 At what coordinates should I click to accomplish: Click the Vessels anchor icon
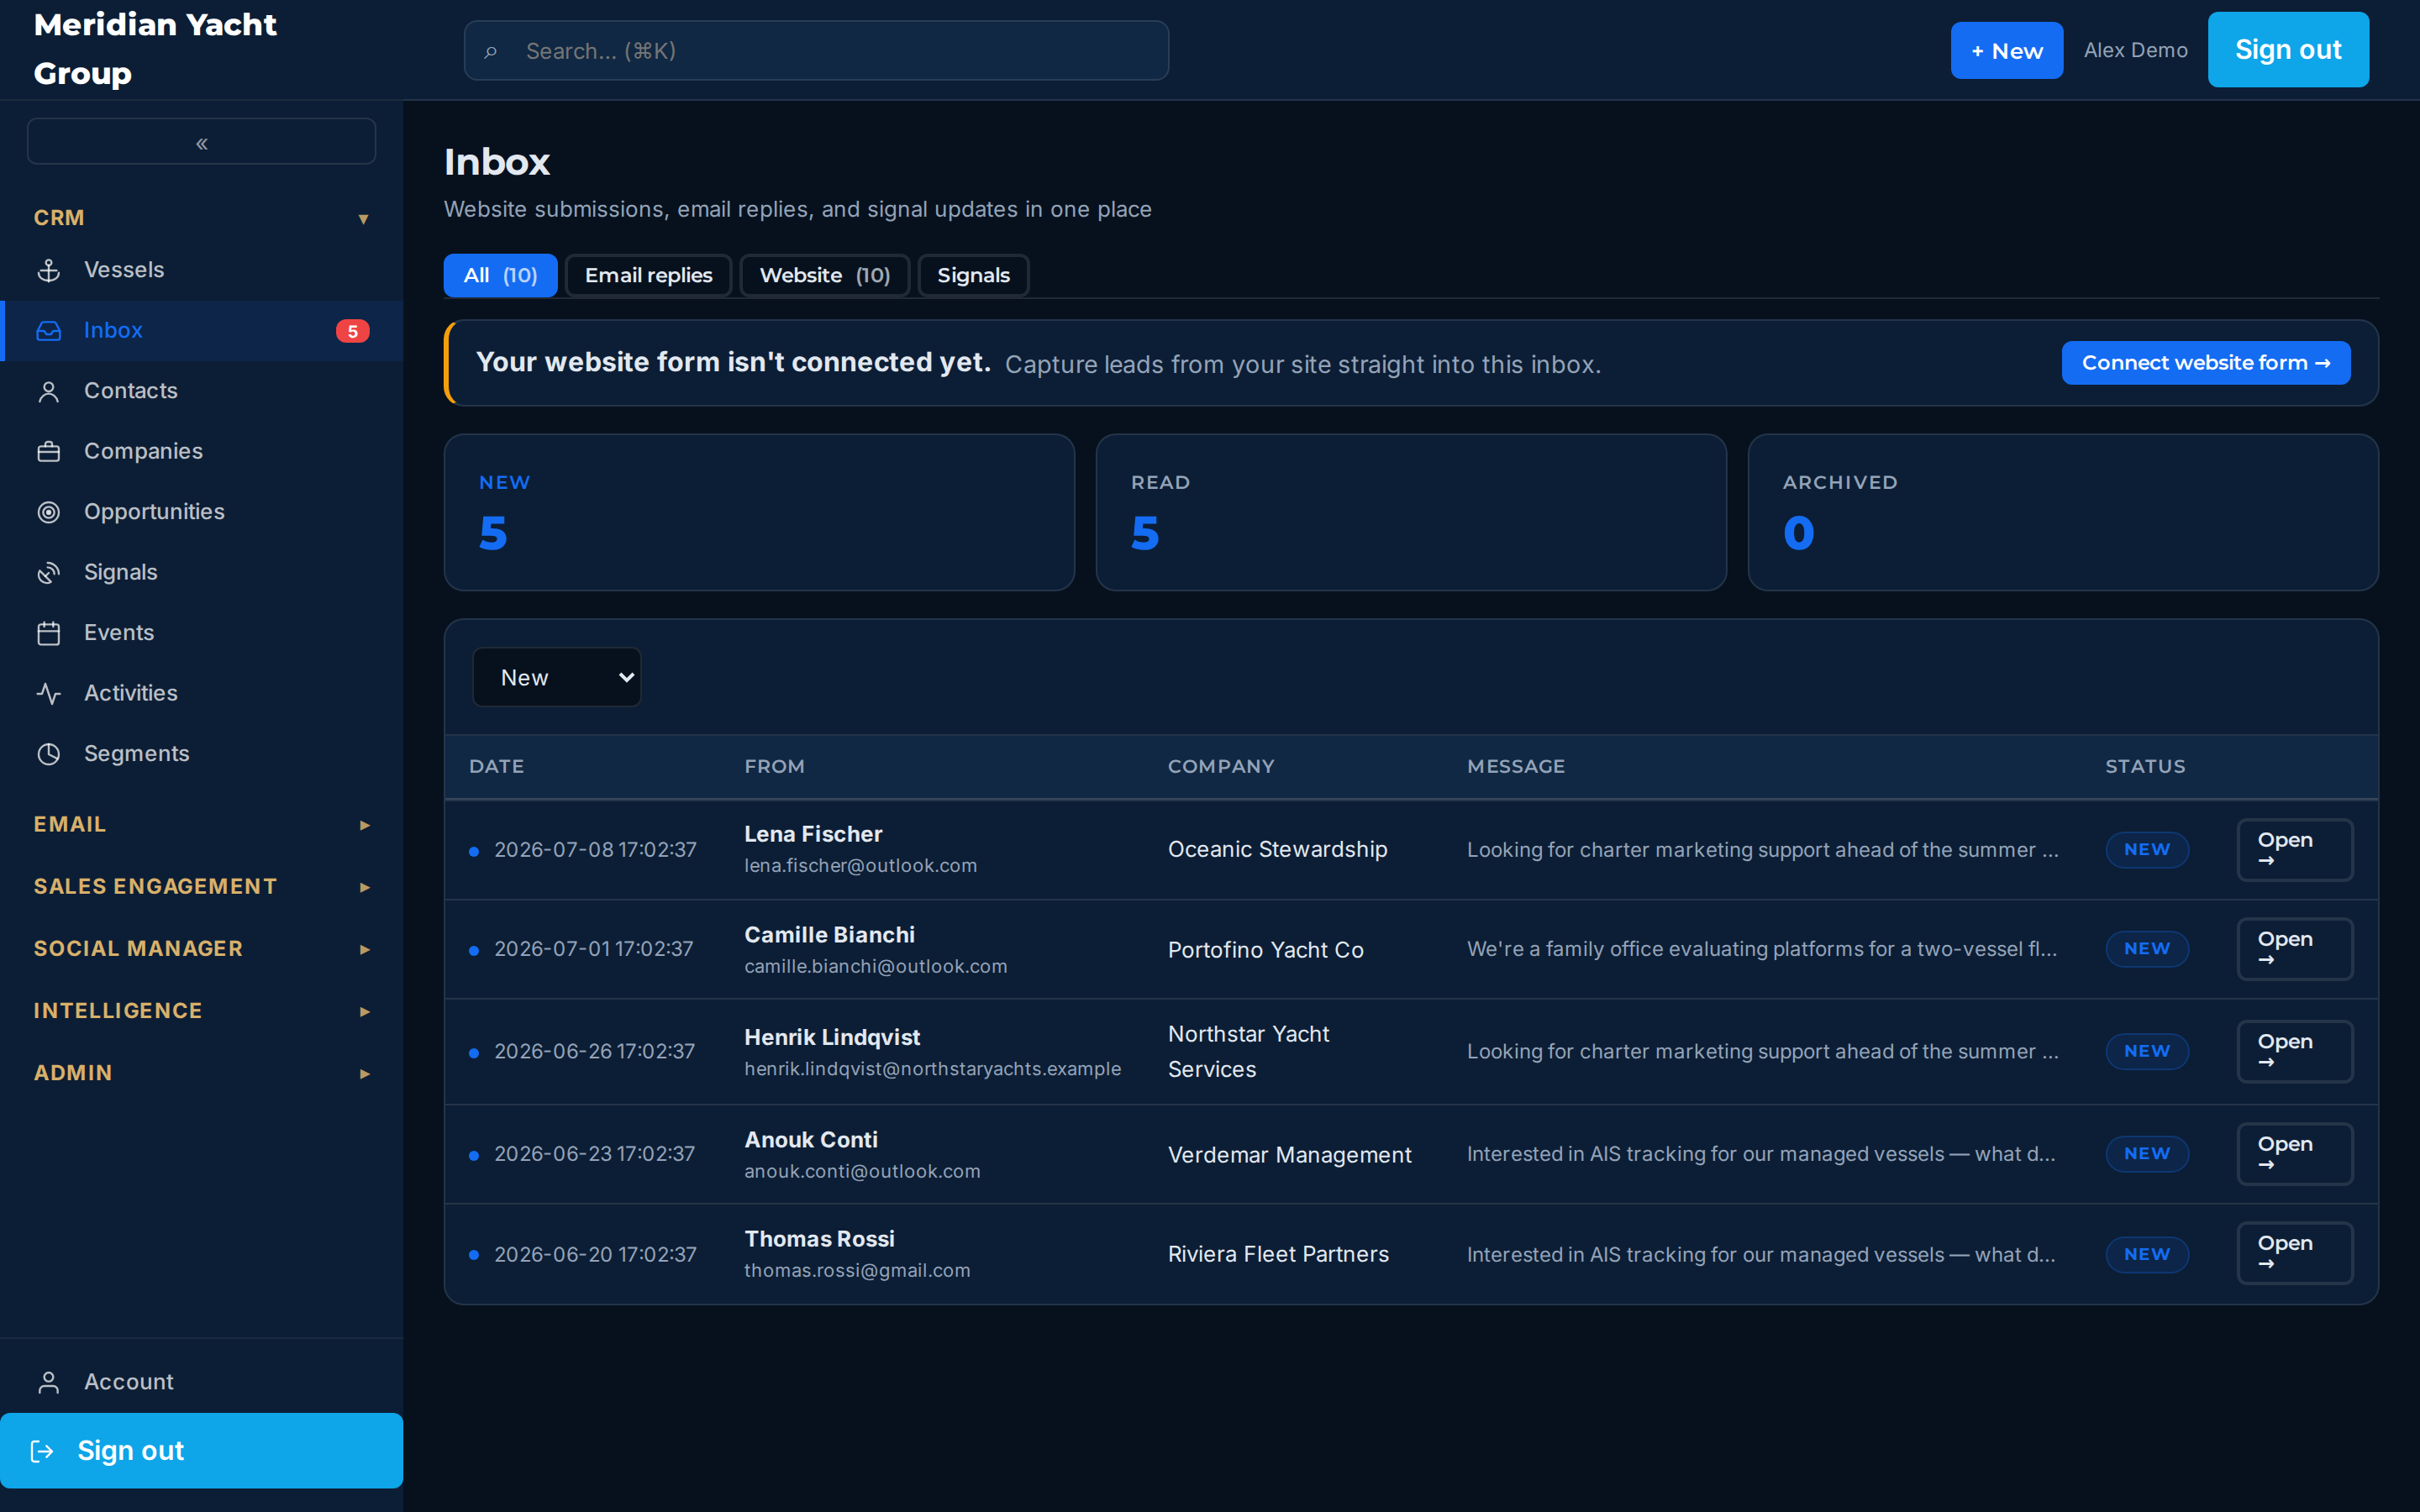tap(48, 270)
